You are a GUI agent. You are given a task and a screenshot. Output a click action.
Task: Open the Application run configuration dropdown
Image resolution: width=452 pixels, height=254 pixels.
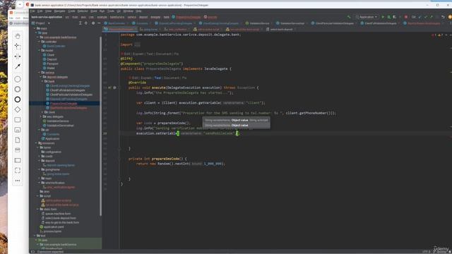tap(367, 17)
